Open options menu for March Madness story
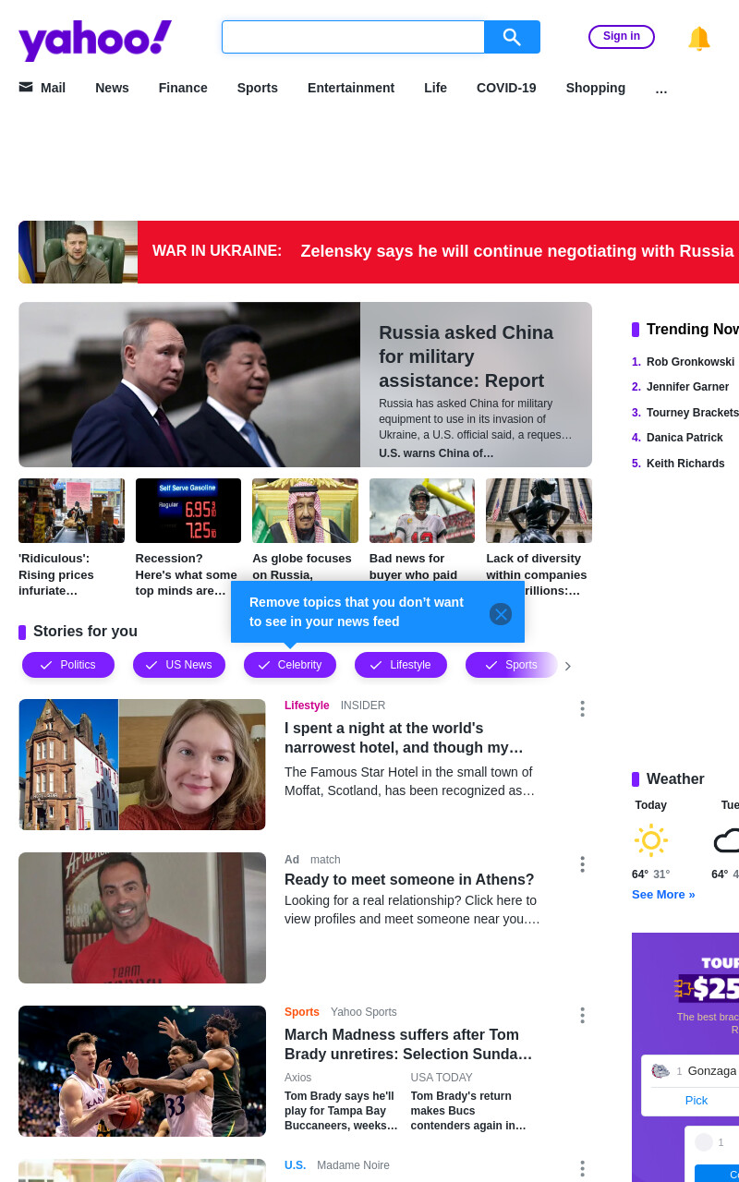This screenshot has height=1182, width=739. [x=582, y=1015]
